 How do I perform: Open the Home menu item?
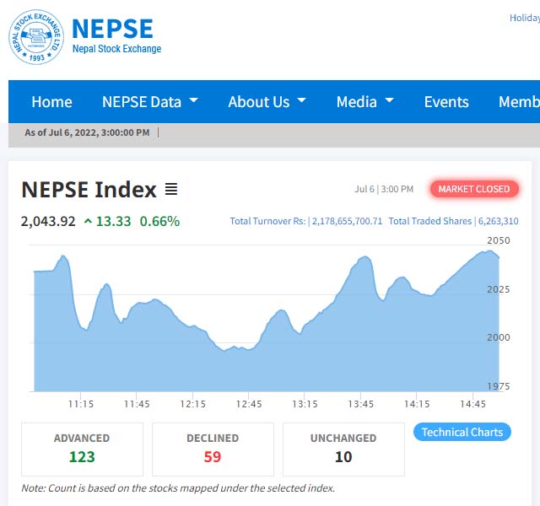click(51, 102)
